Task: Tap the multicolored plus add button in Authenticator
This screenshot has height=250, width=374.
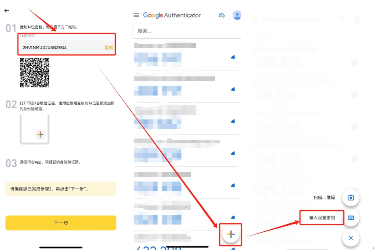Action: (x=231, y=234)
